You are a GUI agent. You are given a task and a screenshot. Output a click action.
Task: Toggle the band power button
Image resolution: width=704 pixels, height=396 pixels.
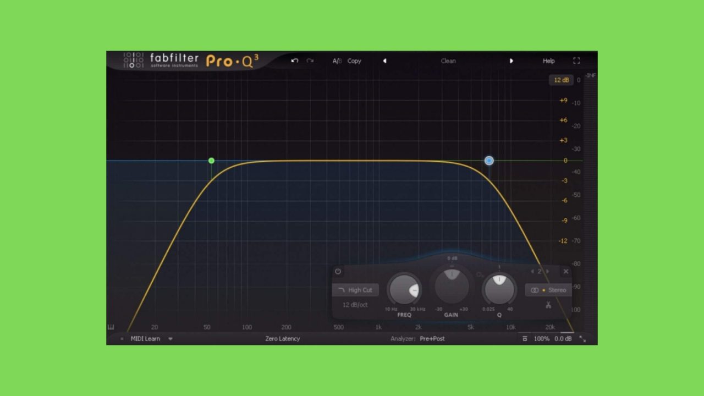[x=338, y=271]
